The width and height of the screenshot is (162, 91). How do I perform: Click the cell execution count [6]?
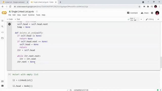point(9,74)
